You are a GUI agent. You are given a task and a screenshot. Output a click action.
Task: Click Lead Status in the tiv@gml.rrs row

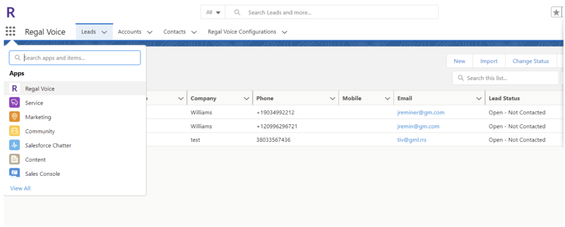[x=517, y=140]
